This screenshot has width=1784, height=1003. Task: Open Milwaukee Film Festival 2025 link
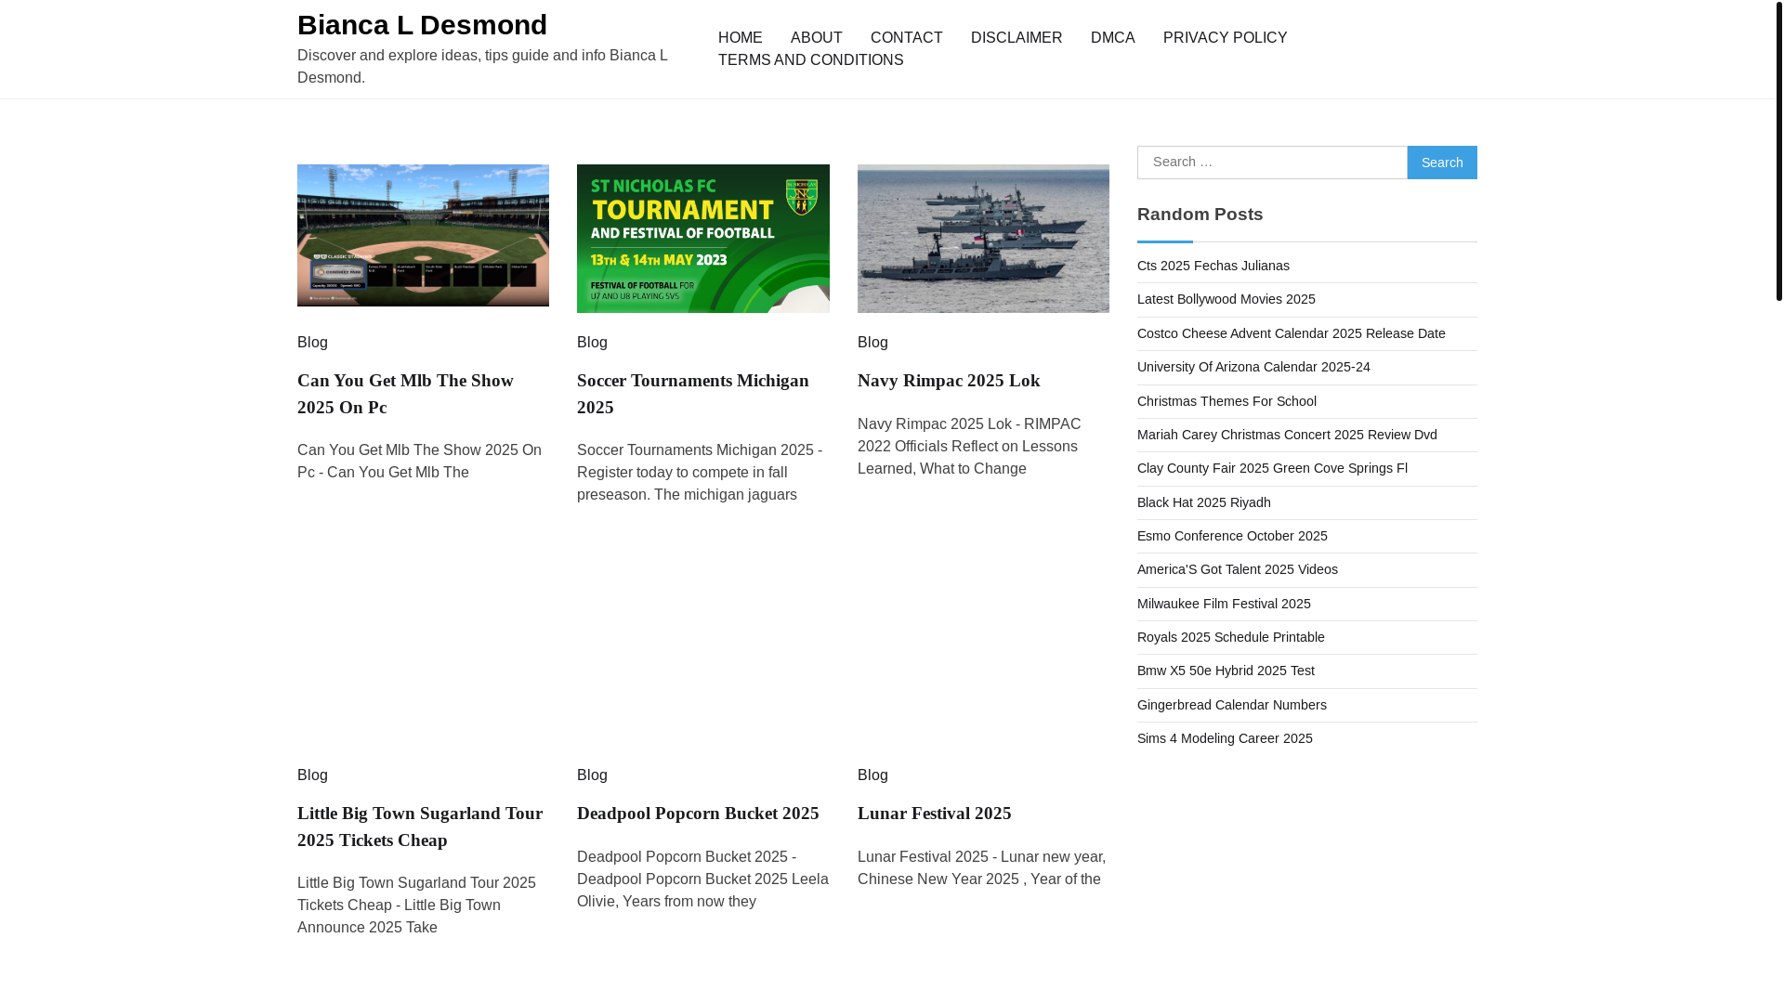click(1223, 604)
